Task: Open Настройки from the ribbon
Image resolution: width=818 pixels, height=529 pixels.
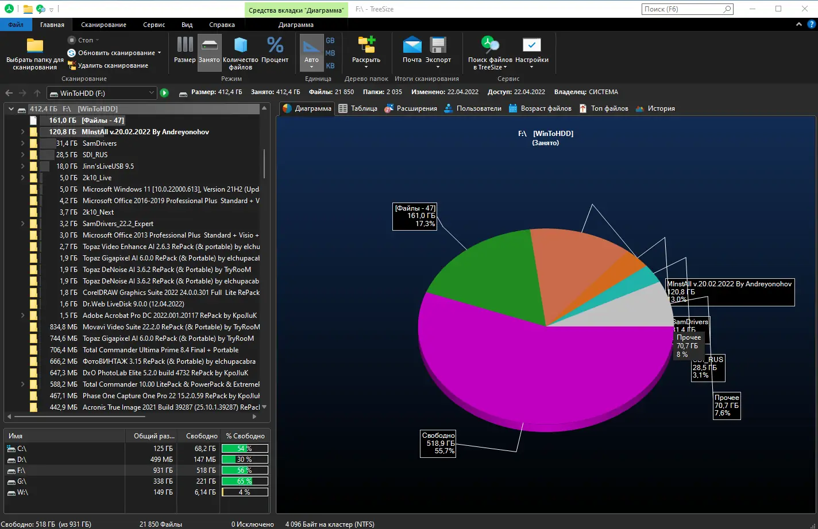Action: [x=531, y=53]
